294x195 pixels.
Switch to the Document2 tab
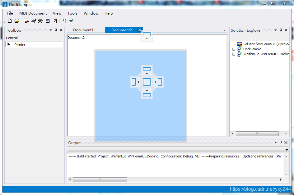[x=122, y=30]
